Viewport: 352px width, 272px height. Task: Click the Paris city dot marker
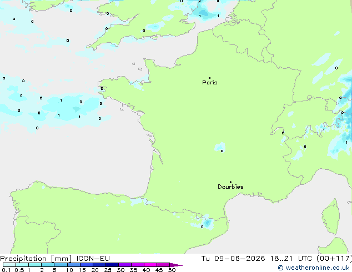(210, 78)
